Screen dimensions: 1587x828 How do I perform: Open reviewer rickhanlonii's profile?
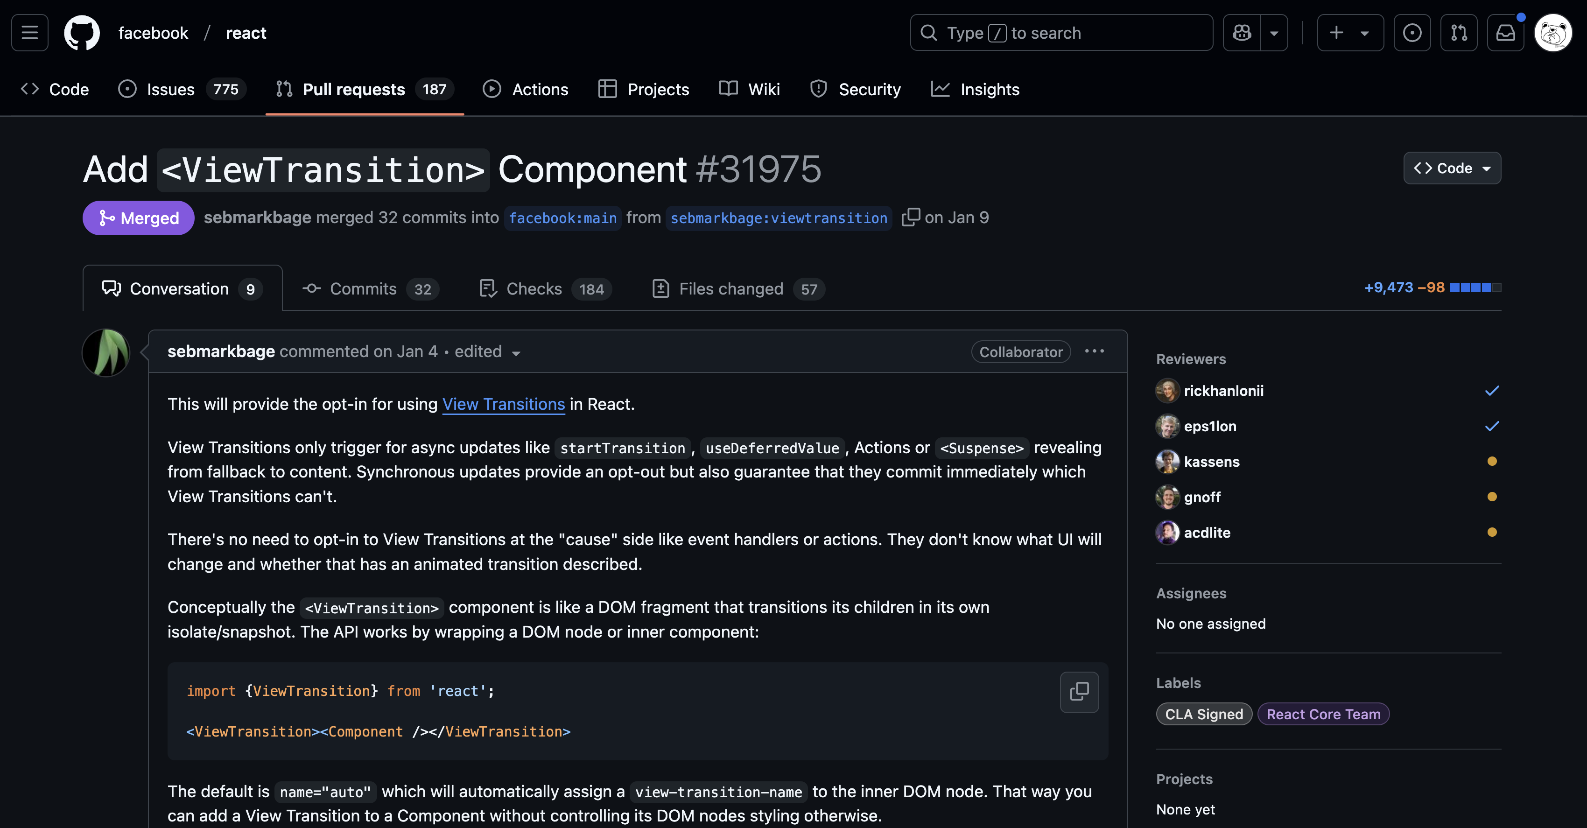(x=1223, y=391)
